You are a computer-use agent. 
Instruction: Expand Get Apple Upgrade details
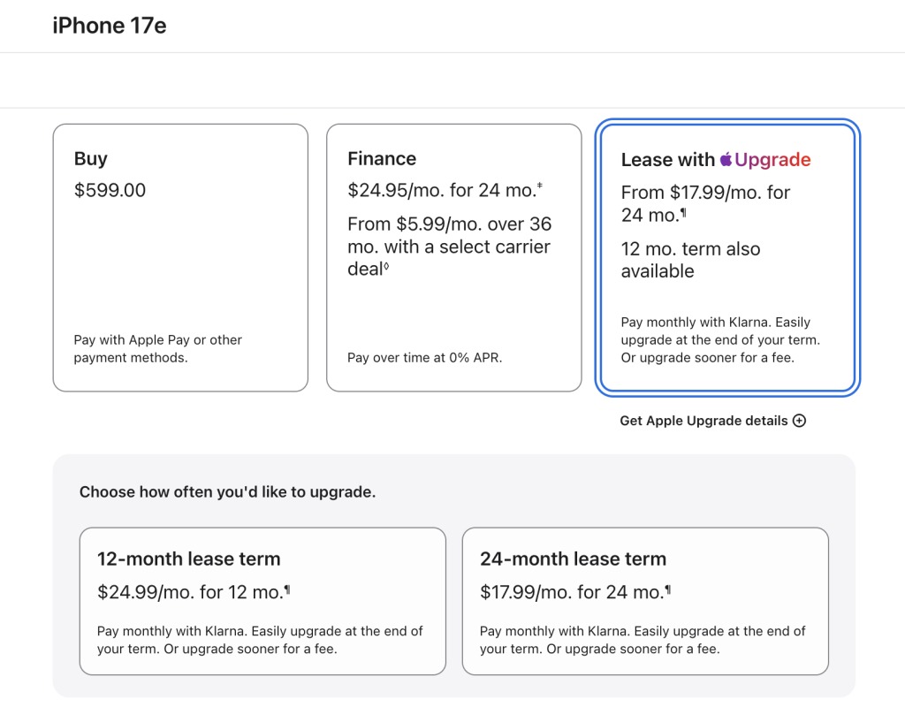pyautogui.click(x=713, y=421)
